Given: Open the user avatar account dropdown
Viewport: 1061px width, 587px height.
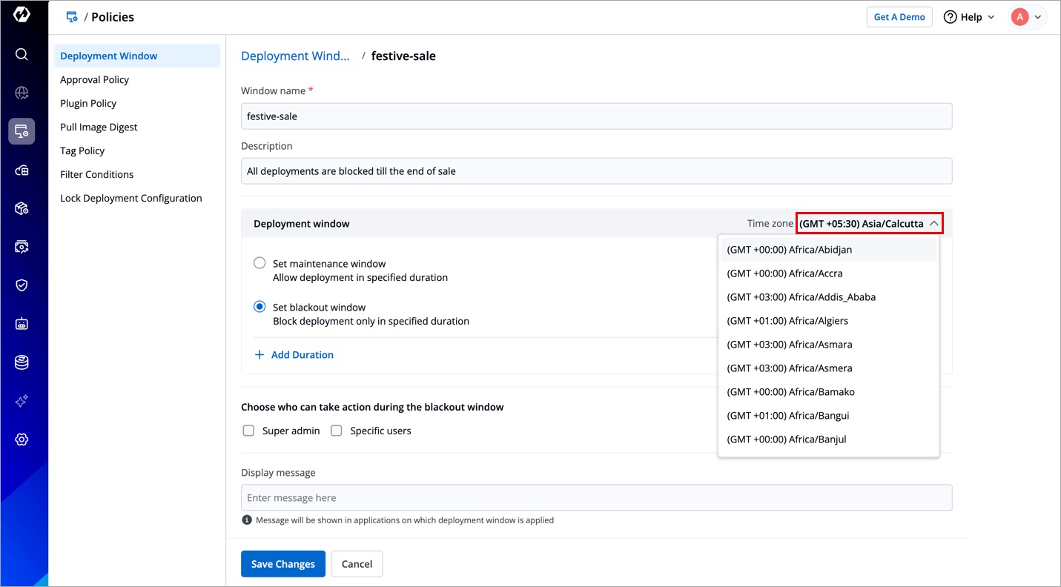Looking at the screenshot, I should [x=1027, y=17].
